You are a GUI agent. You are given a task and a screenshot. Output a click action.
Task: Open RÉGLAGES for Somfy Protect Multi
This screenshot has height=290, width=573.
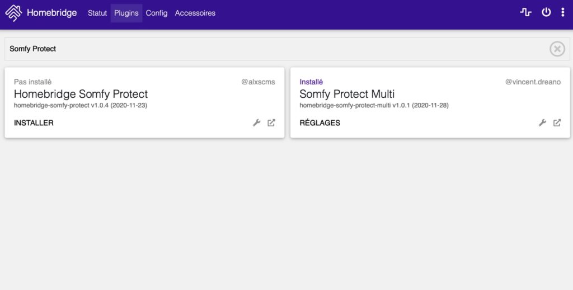point(320,123)
